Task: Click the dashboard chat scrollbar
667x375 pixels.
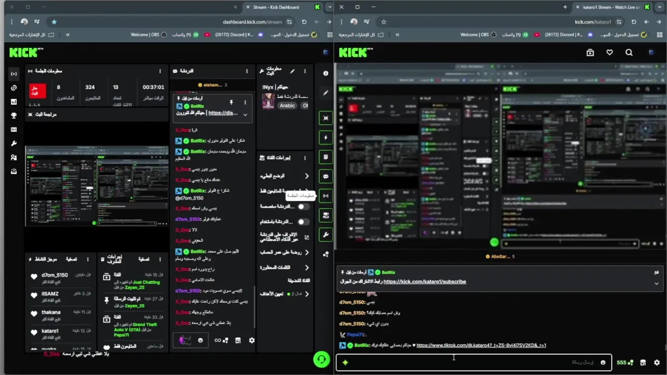Action: (254, 307)
